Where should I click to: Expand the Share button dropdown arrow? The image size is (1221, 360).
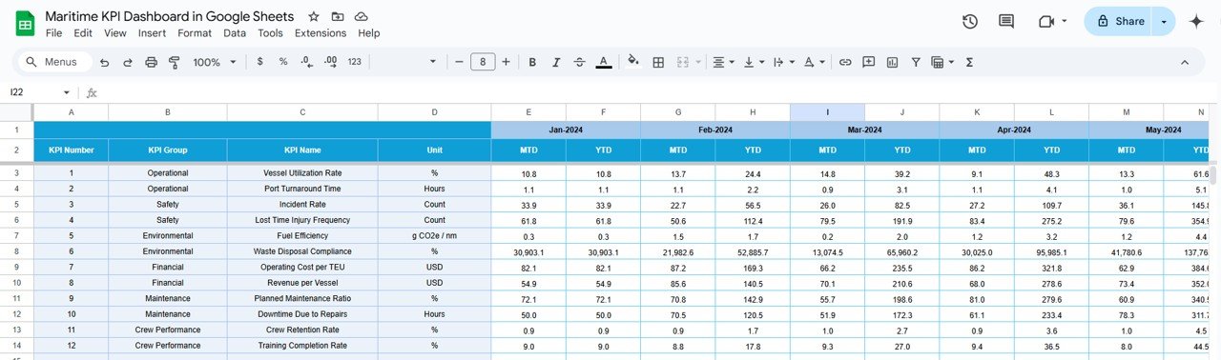pos(1163,21)
